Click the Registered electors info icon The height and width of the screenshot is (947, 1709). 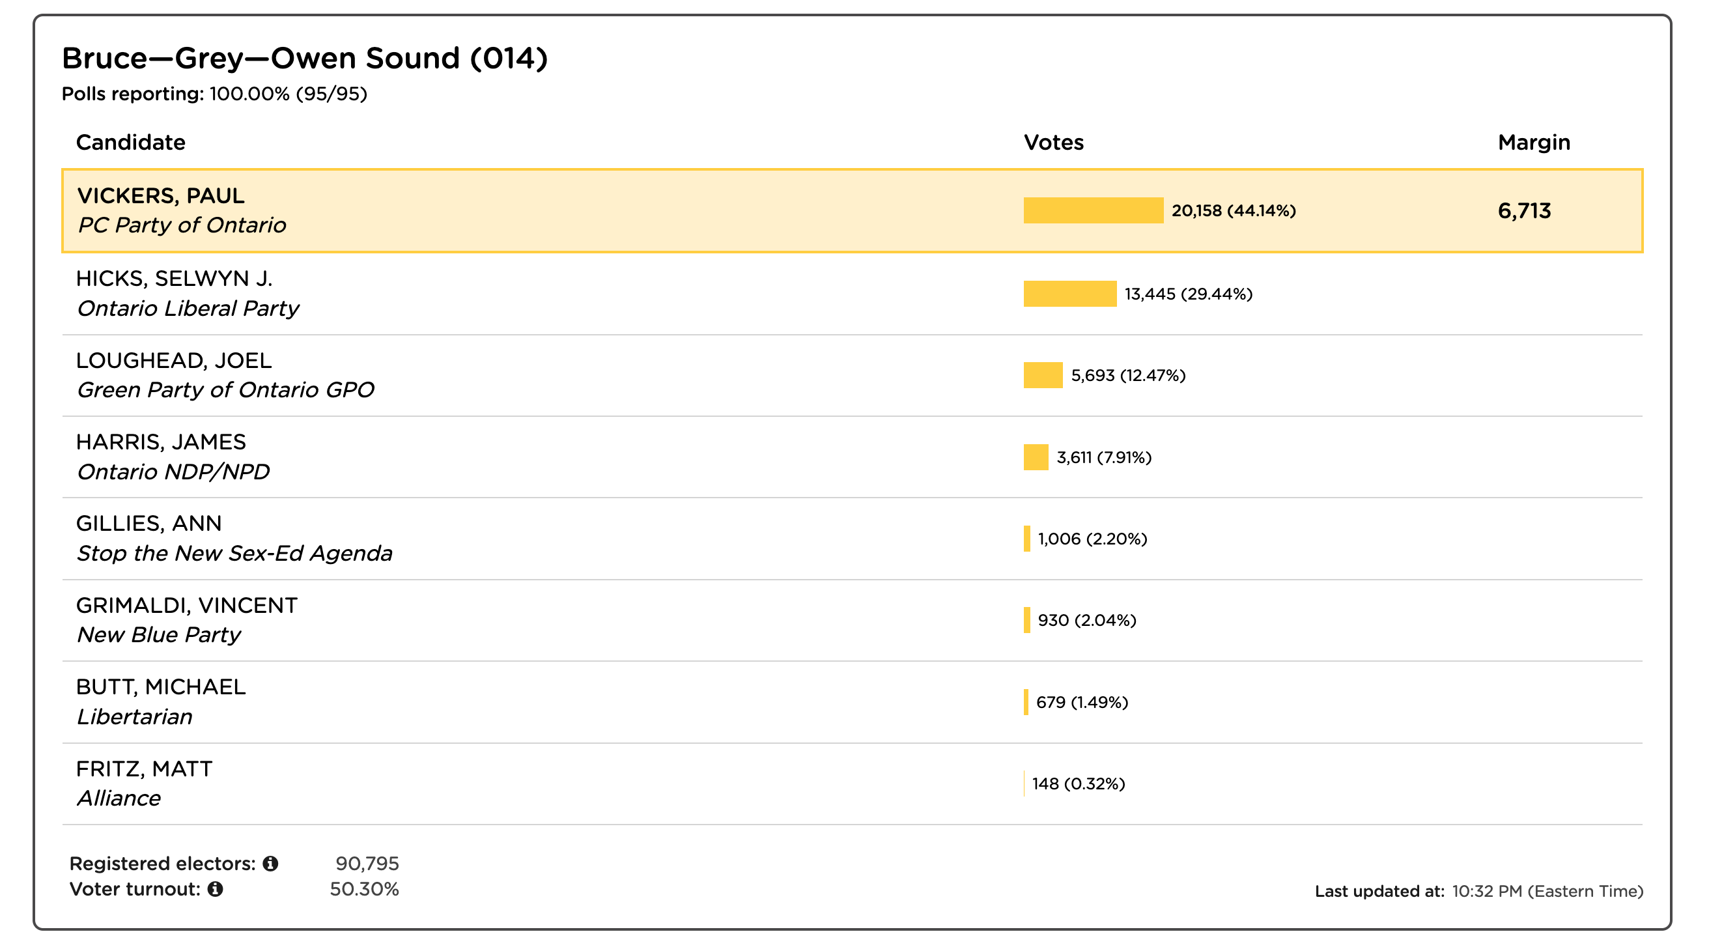270,864
